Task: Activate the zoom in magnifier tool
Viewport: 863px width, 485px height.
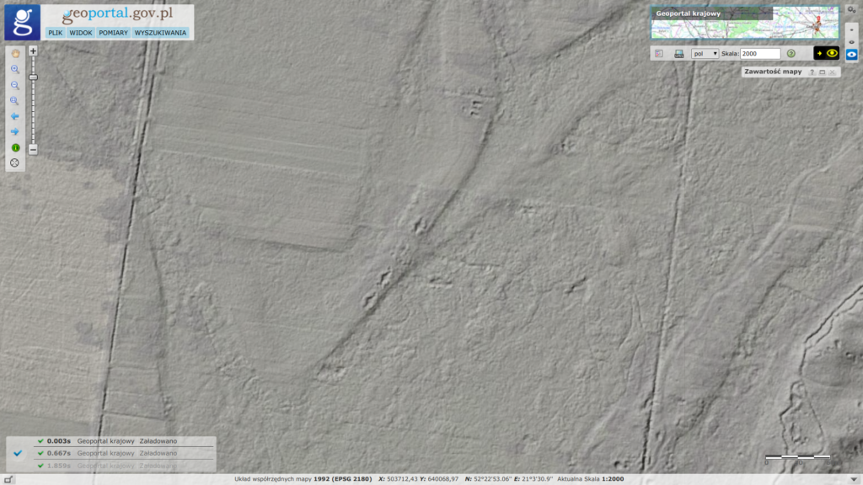Action: [15, 69]
